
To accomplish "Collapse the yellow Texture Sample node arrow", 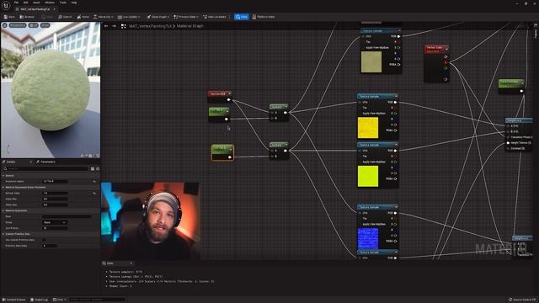I will pyautogui.click(x=396, y=96).
